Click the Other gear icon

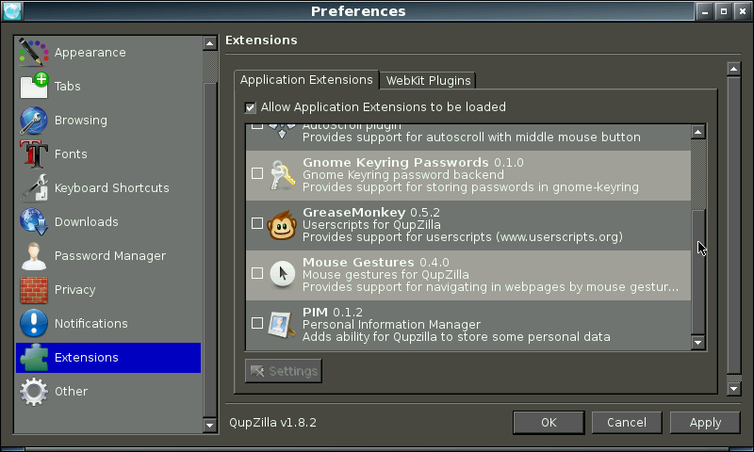(x=34, y=392)
